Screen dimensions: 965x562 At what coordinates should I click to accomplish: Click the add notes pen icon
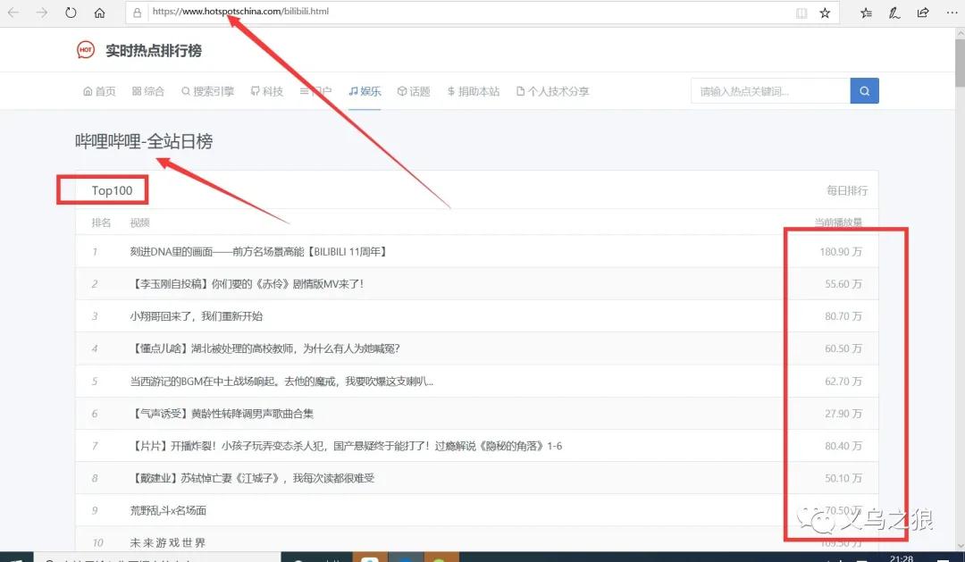pos(894,13)
